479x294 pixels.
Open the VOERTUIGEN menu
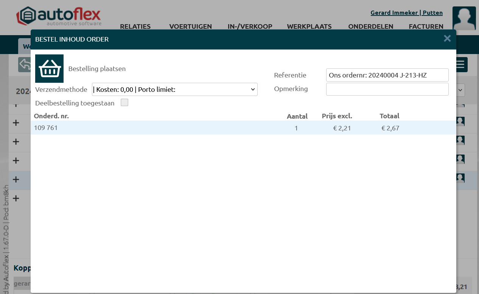[190, 26]
